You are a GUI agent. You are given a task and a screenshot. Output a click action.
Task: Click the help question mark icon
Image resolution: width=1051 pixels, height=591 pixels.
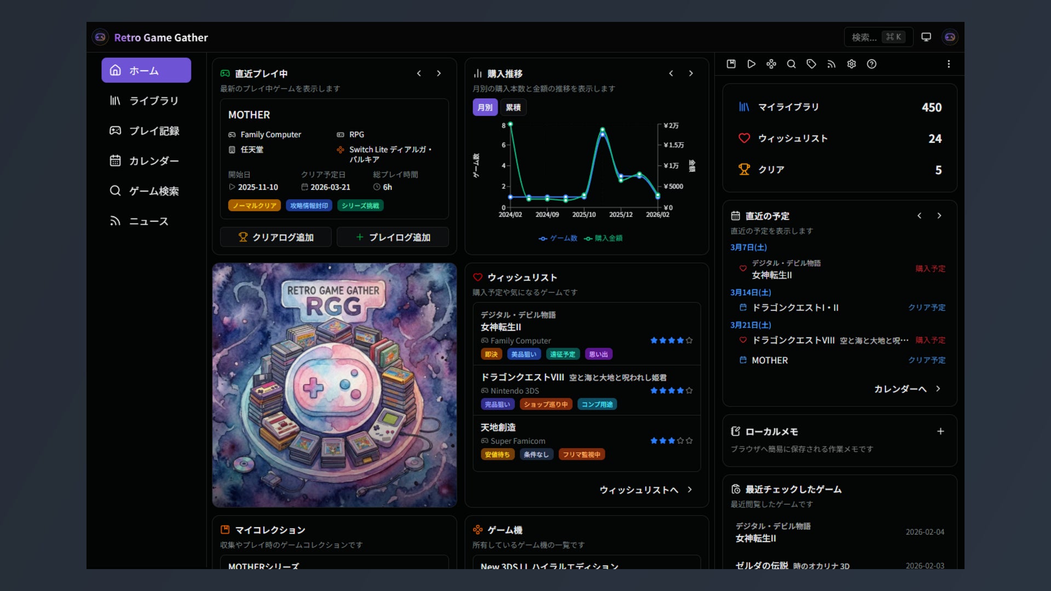[871, 64]
